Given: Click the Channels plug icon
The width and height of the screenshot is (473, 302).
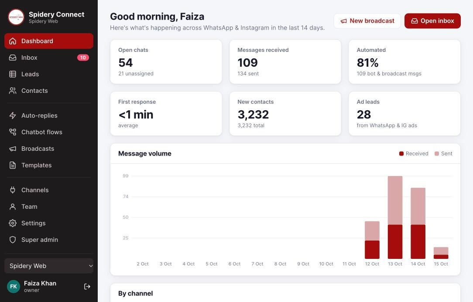Looking at the screenshot, I should [x=13, y=190].
